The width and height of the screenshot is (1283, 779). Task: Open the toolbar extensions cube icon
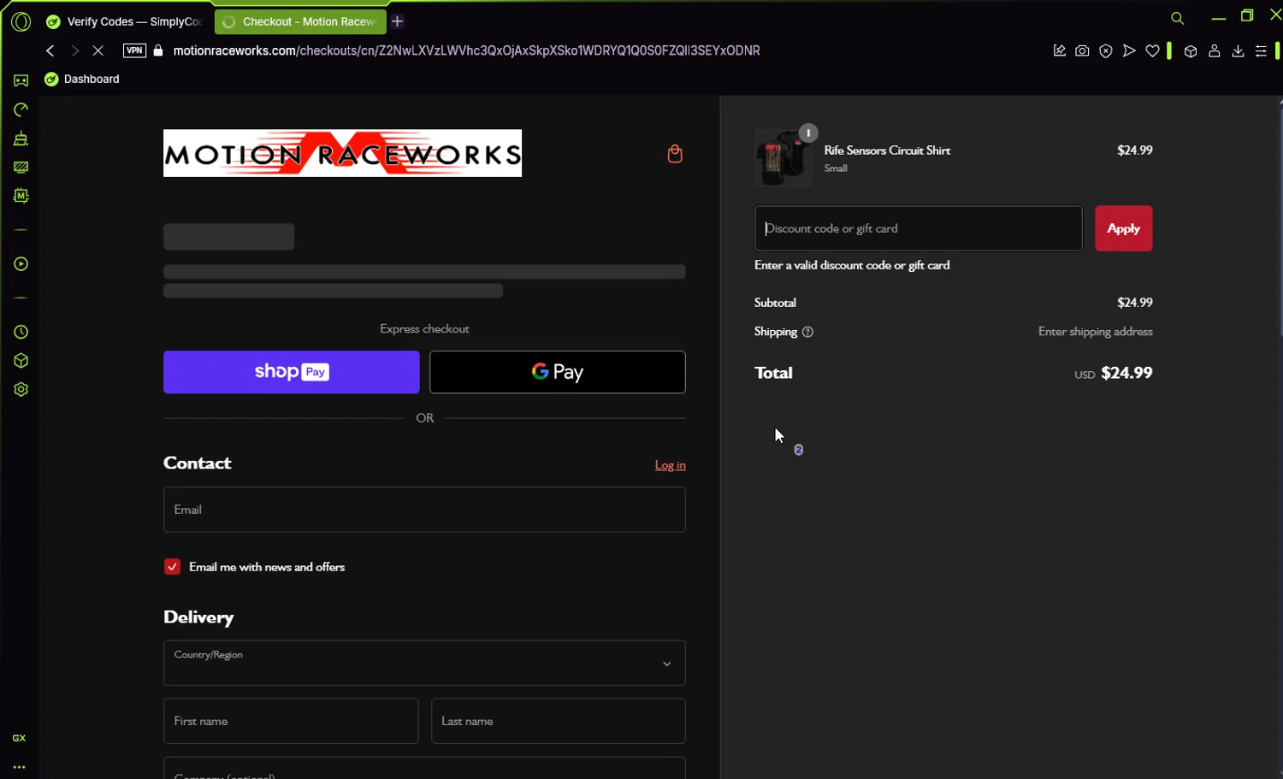point(1190,50)
